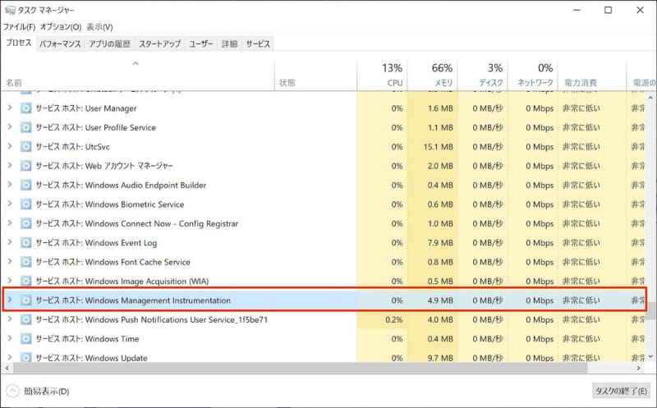Expand Windows Biometric Service host

point(10,204)
